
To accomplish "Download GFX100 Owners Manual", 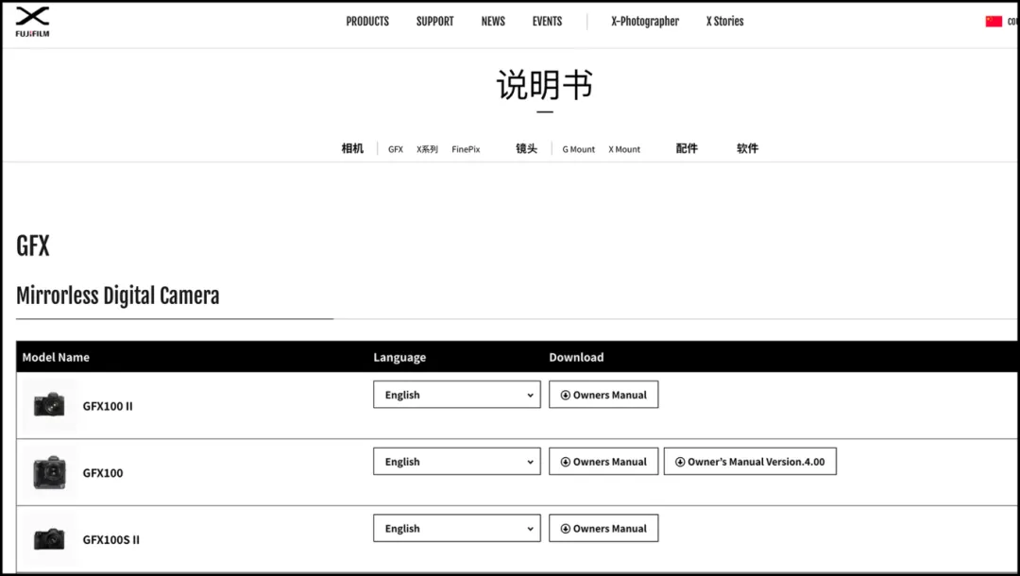I will (603, 462).
